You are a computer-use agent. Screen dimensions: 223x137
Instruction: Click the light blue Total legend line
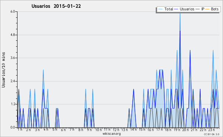(x=160, y=9)
